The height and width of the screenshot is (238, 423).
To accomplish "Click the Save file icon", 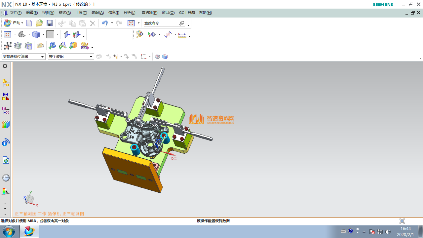I will click(x=50, y=23).
